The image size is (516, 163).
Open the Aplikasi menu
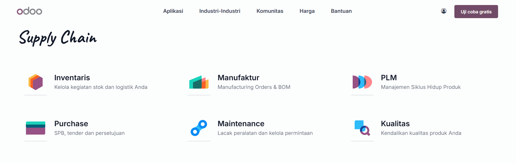point(173,11)
